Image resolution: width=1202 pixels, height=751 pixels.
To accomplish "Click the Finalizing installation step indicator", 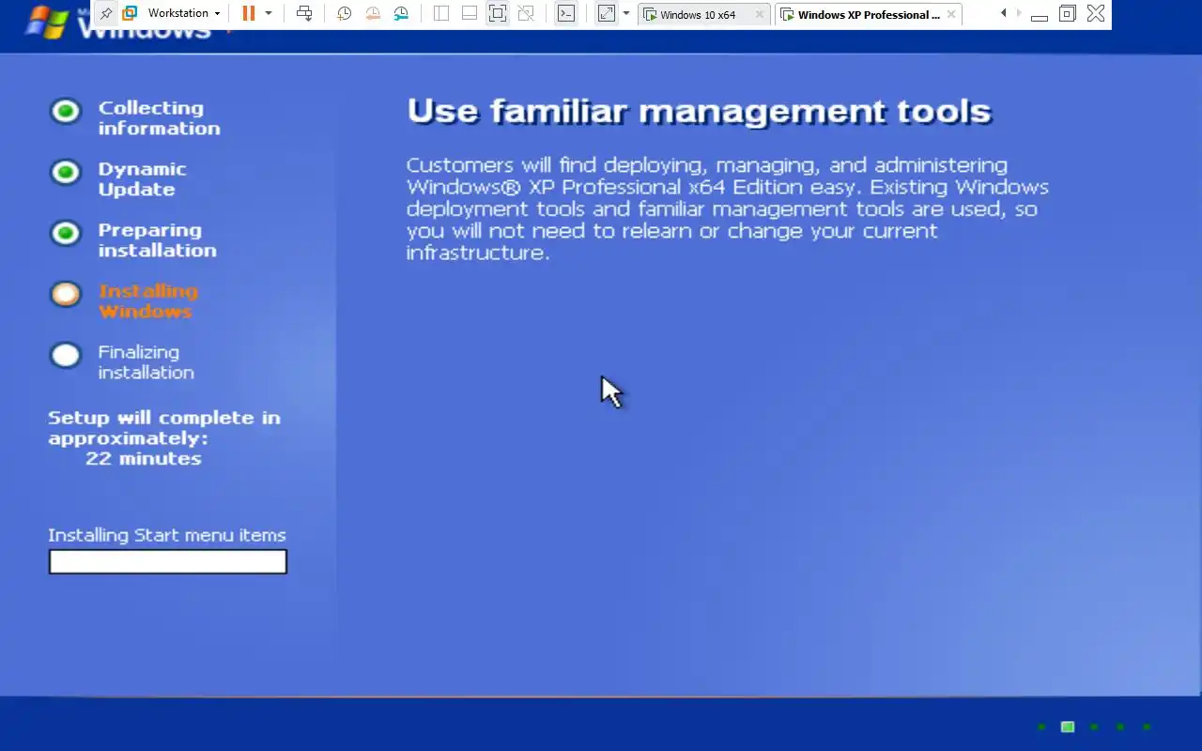I will pyautogui.click(x=66, y=355).
